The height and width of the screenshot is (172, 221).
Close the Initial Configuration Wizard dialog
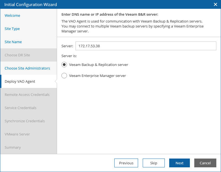(x=215, y=4)
